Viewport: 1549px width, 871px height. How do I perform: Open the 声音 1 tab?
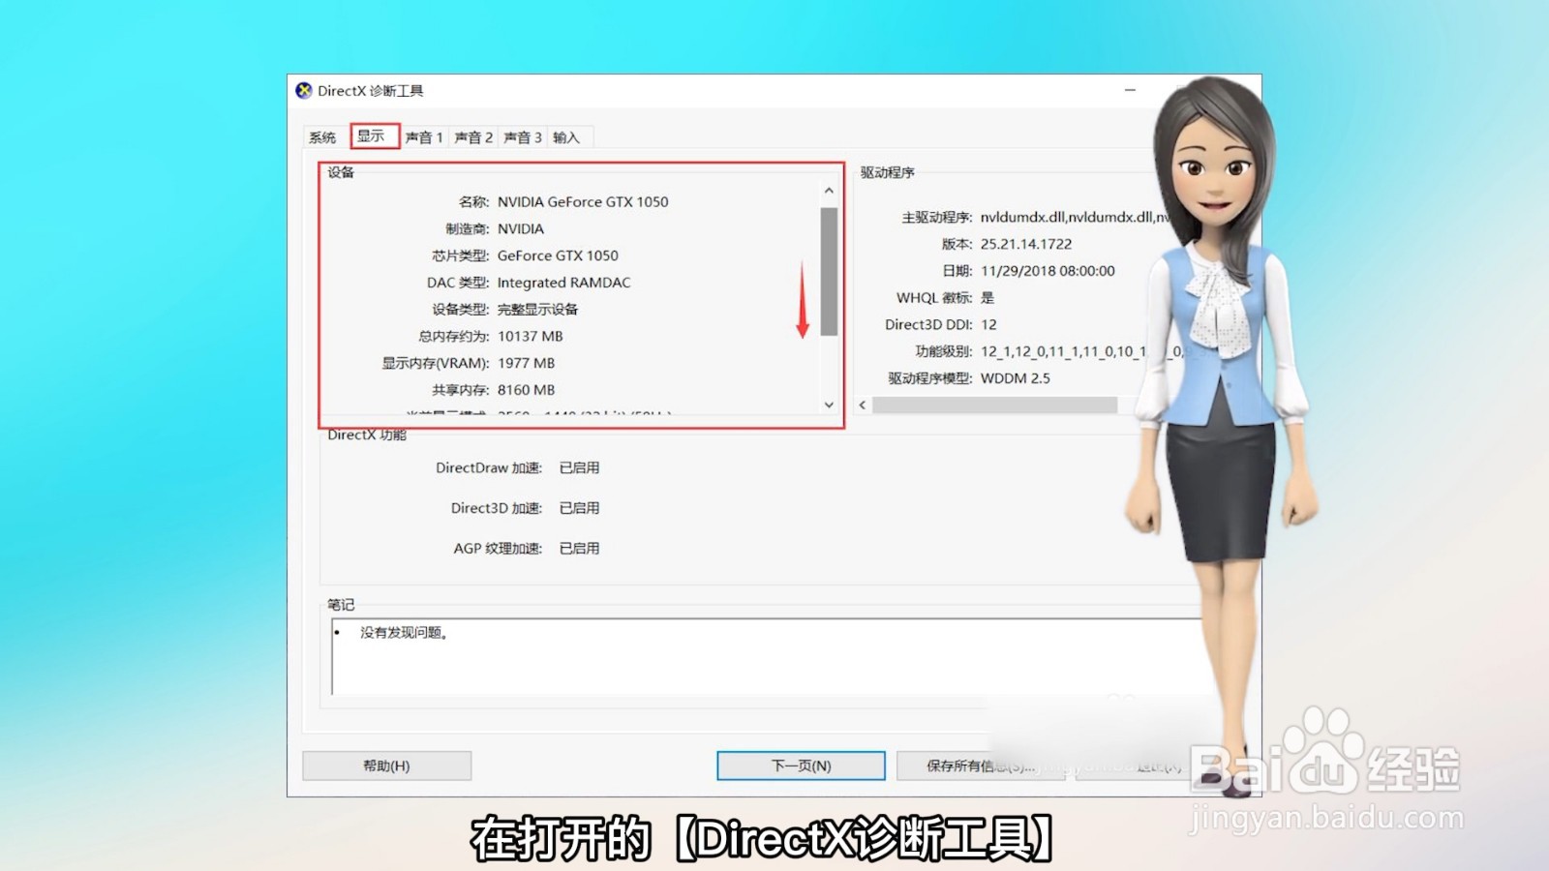pyautogui.click(x=424, y=137)
